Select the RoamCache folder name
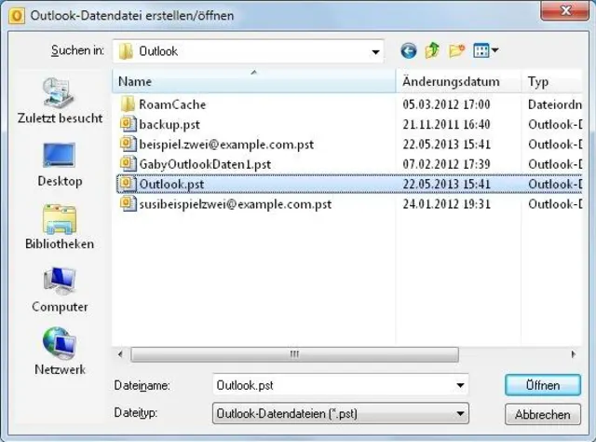Screen dimensions: 596x442 click(172, 104)
